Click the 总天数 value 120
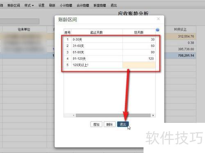The height and width of the screenshot is (153, 205). point(151,59)
